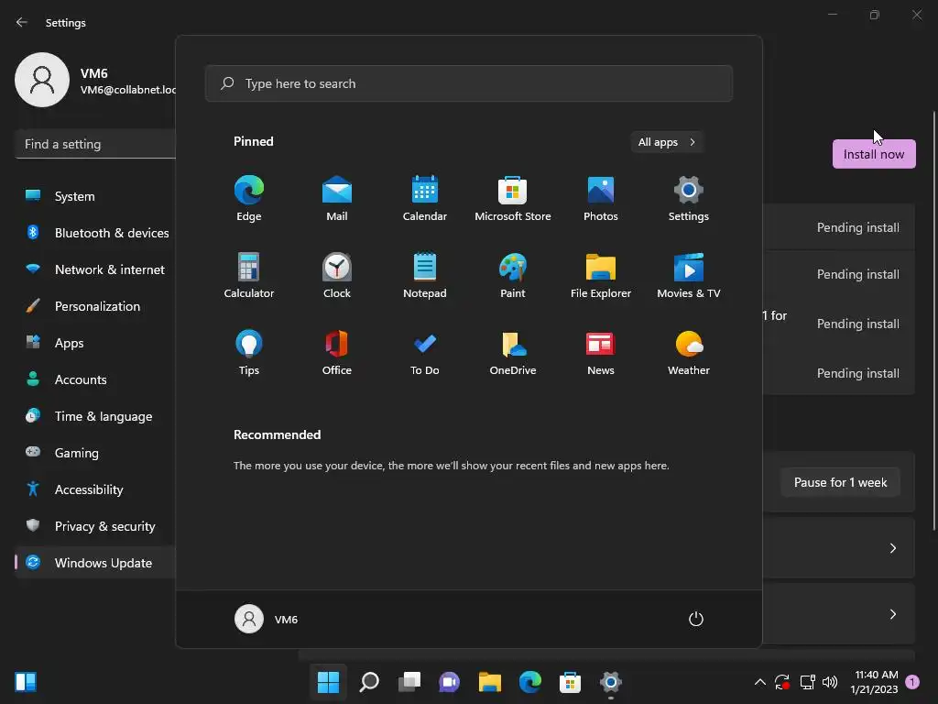Open the Weather app
The width and height of the screenshot is (938, 704).
point(689,353)
